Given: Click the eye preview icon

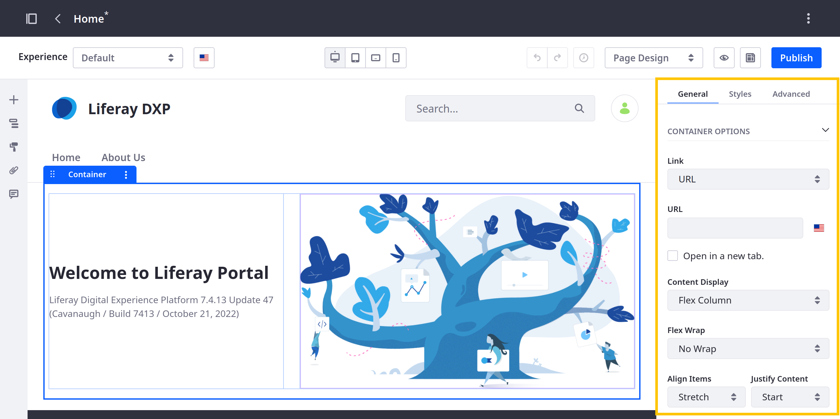Looking at the screenshot, I should pyautogui.click(x=725, y=58).
